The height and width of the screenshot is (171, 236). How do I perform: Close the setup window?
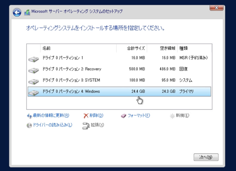(216, 8)
